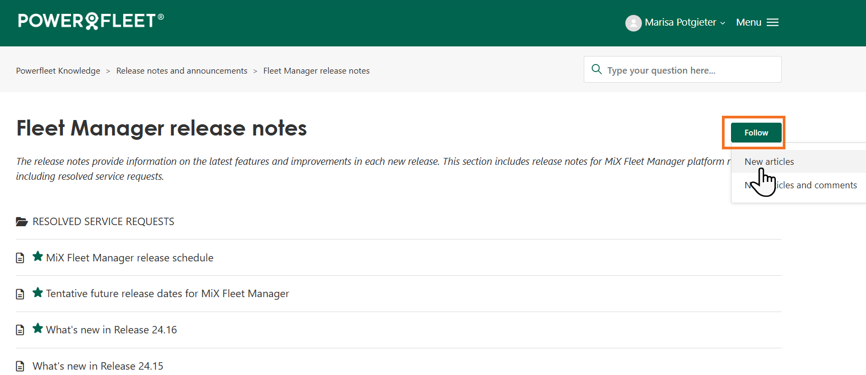Open the Menu label
866x375 pixels.
749,22
